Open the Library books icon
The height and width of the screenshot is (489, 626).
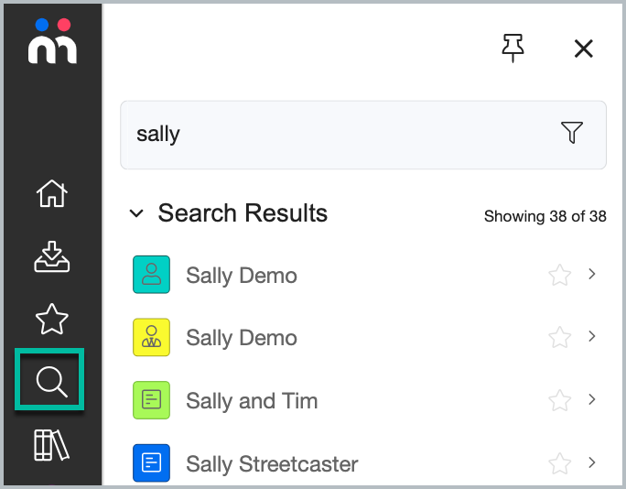(x=51, y=445)
